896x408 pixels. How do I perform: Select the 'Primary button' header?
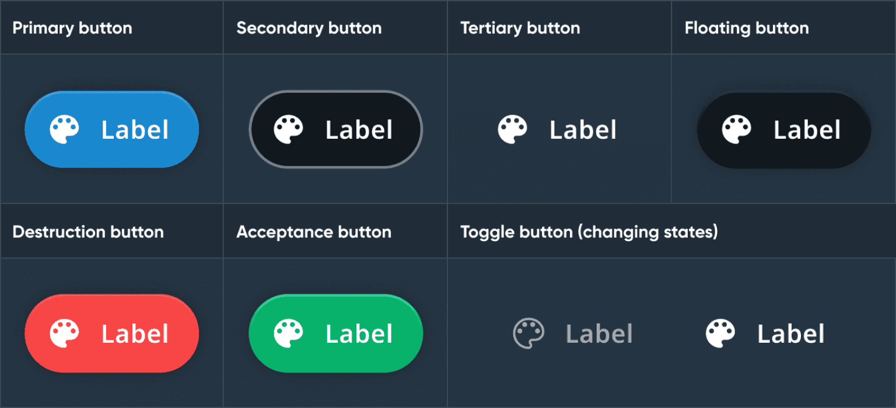coord(72,28)
